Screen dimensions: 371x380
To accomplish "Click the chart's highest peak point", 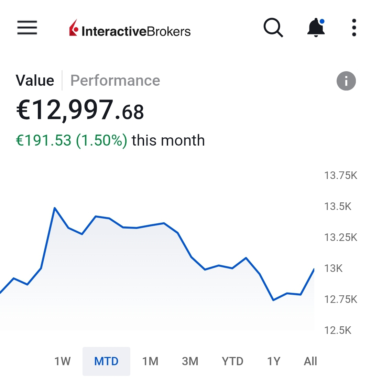I will [x=55, y=208].
